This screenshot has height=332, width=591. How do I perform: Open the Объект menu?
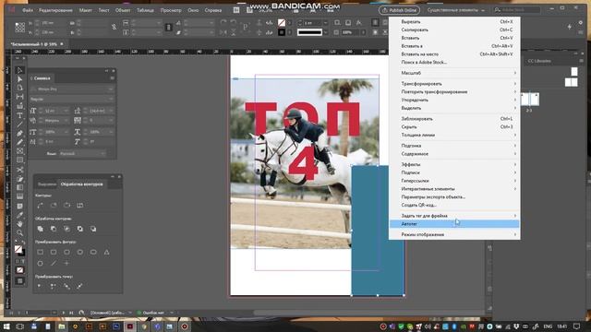[x=123, y=10]
